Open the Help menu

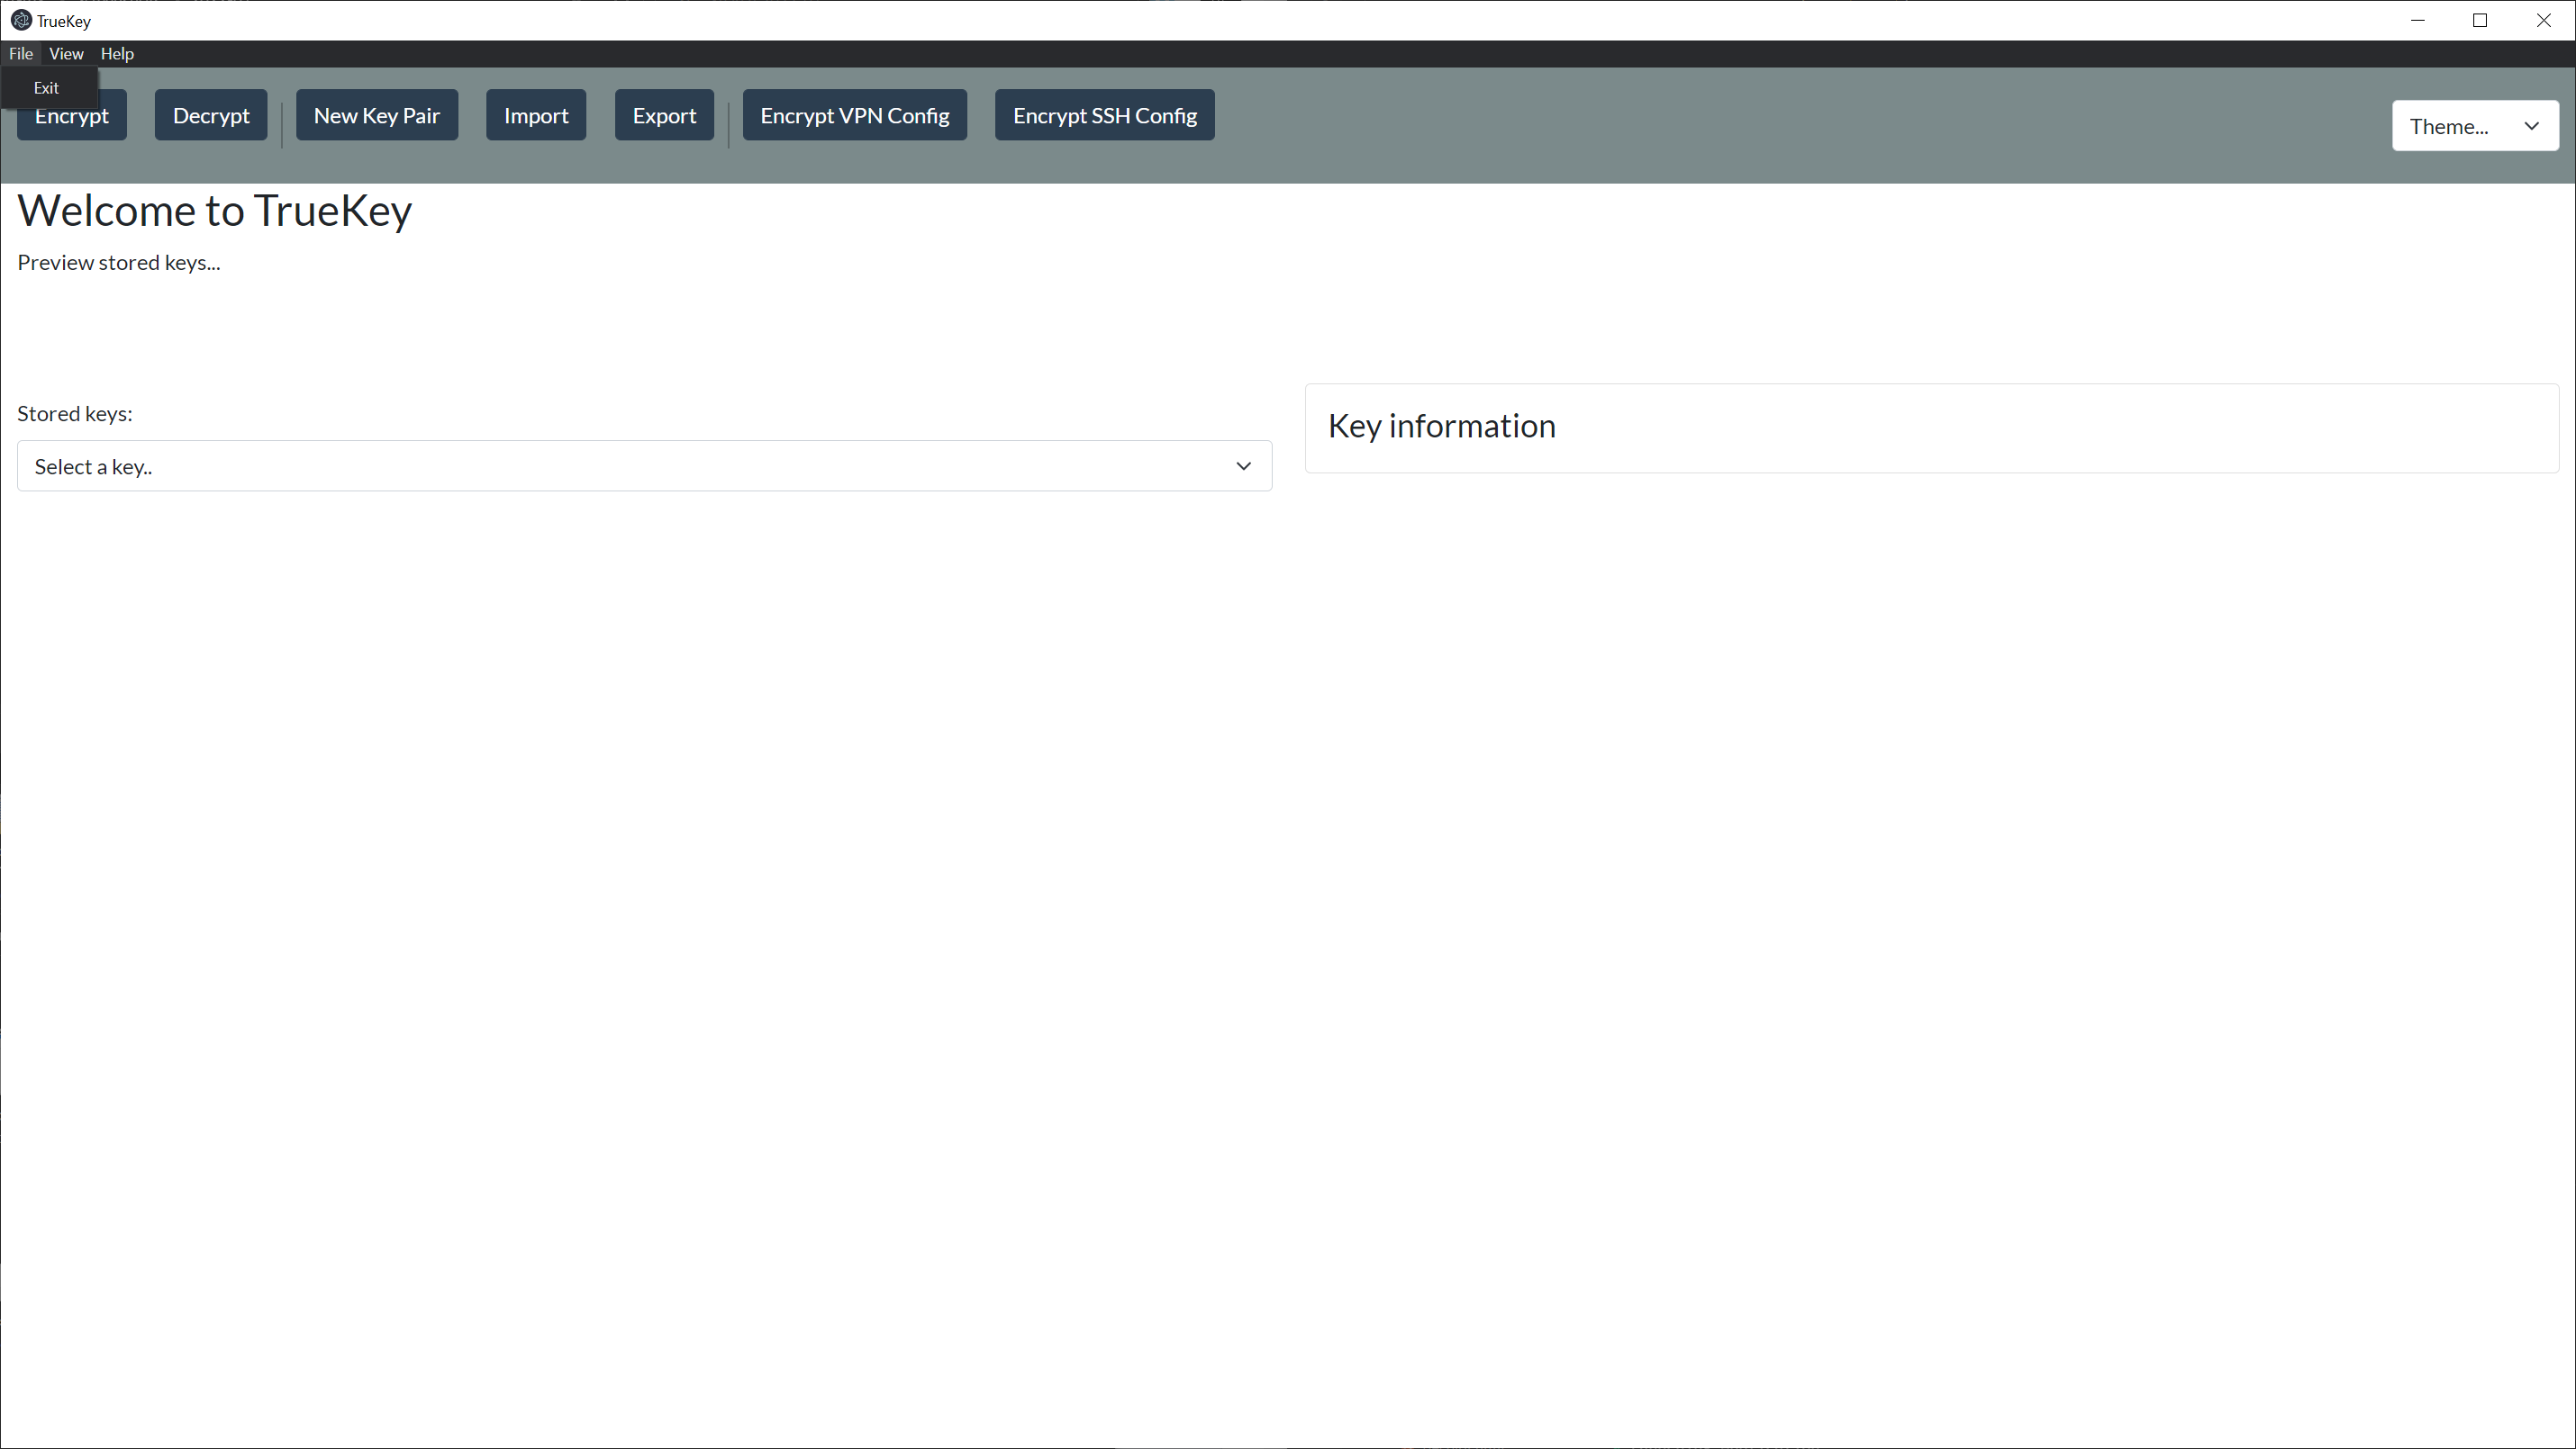click(117, 53)
